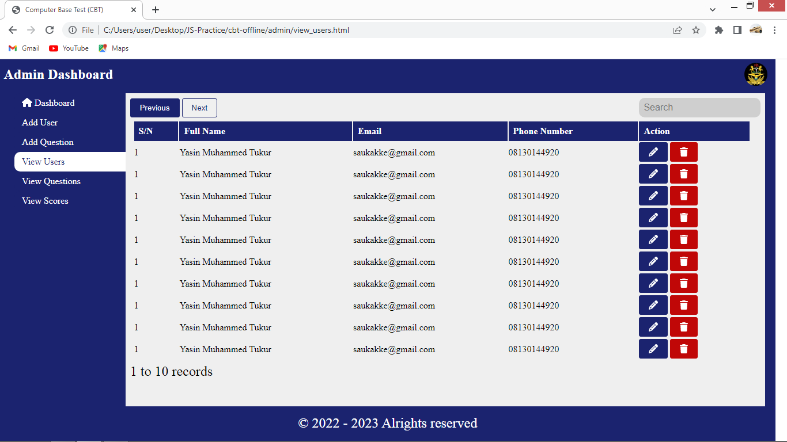This screenshot has width=787, height=442.
Task: Go back using the browser back arrow
Action: click(13, 30)
